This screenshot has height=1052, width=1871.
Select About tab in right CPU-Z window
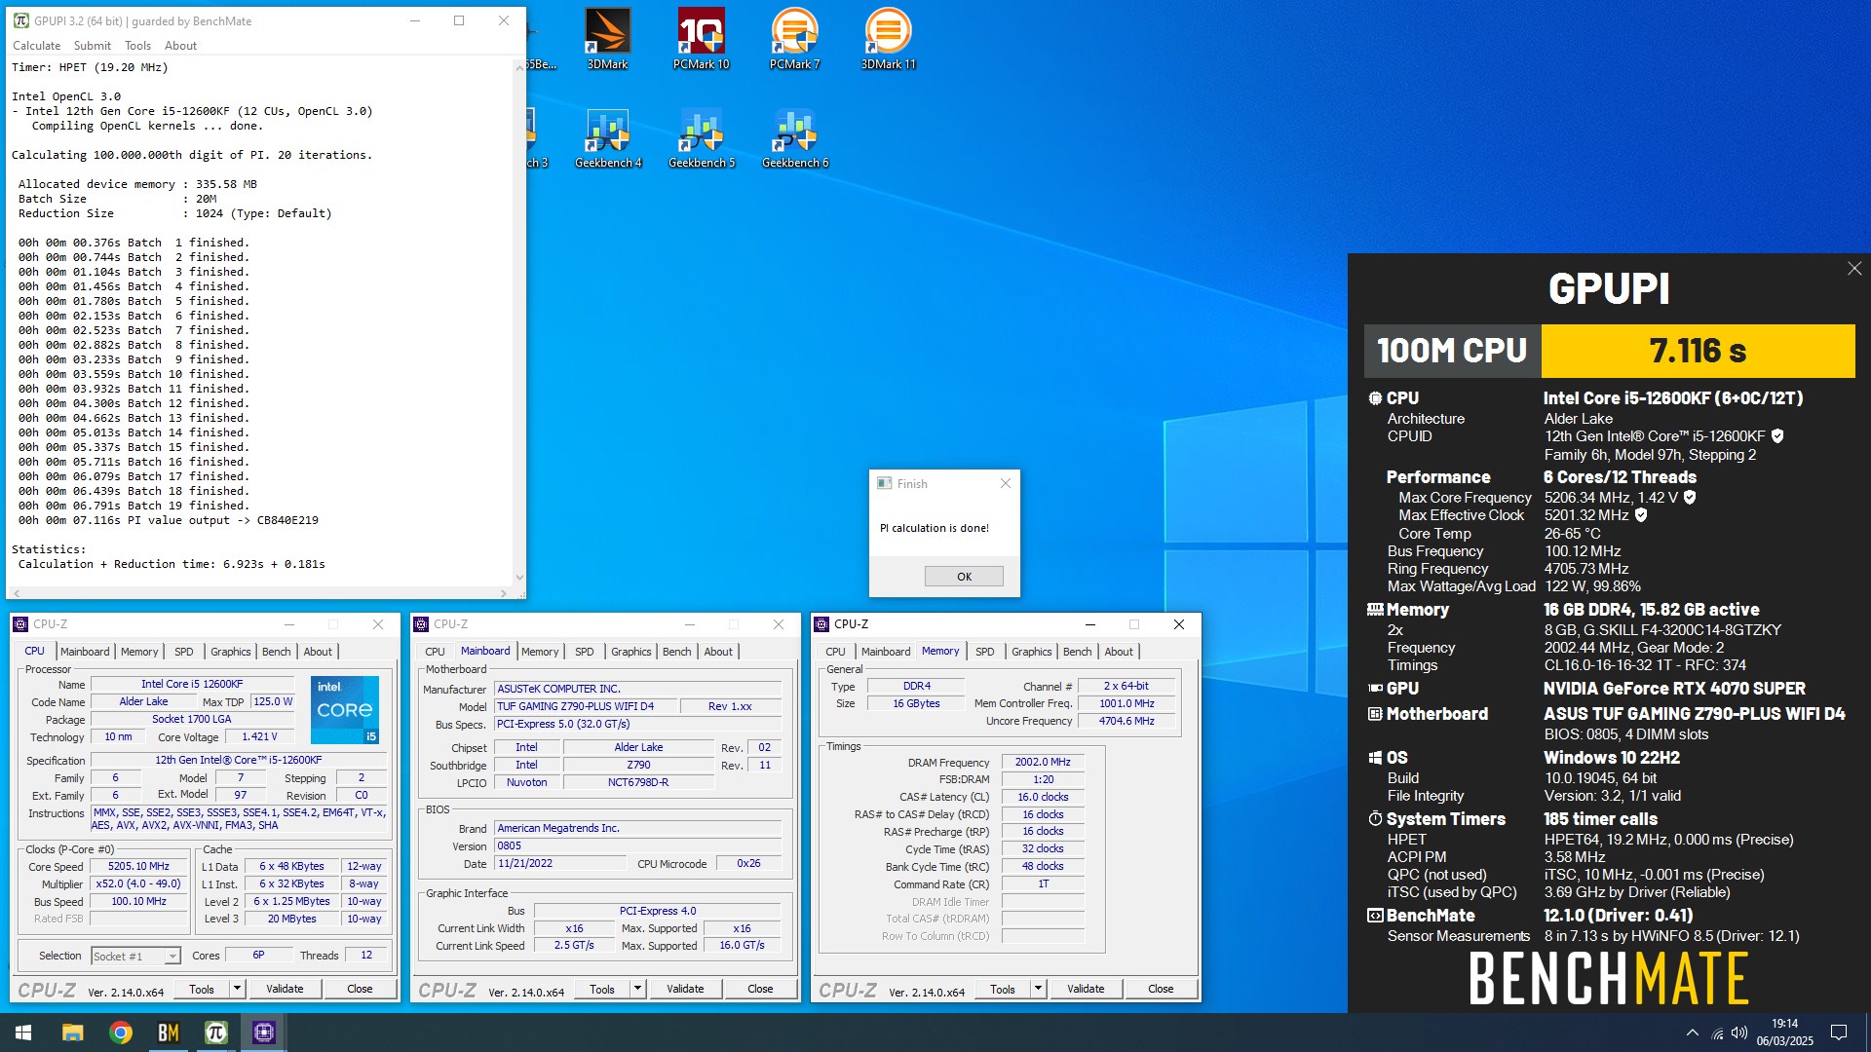[1119, 652]
